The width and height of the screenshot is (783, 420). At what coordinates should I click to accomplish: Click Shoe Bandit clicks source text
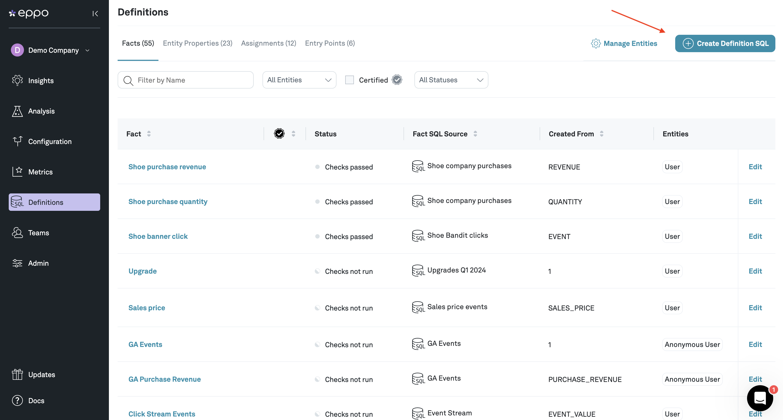pyautogui.click(x=457, y=235)
